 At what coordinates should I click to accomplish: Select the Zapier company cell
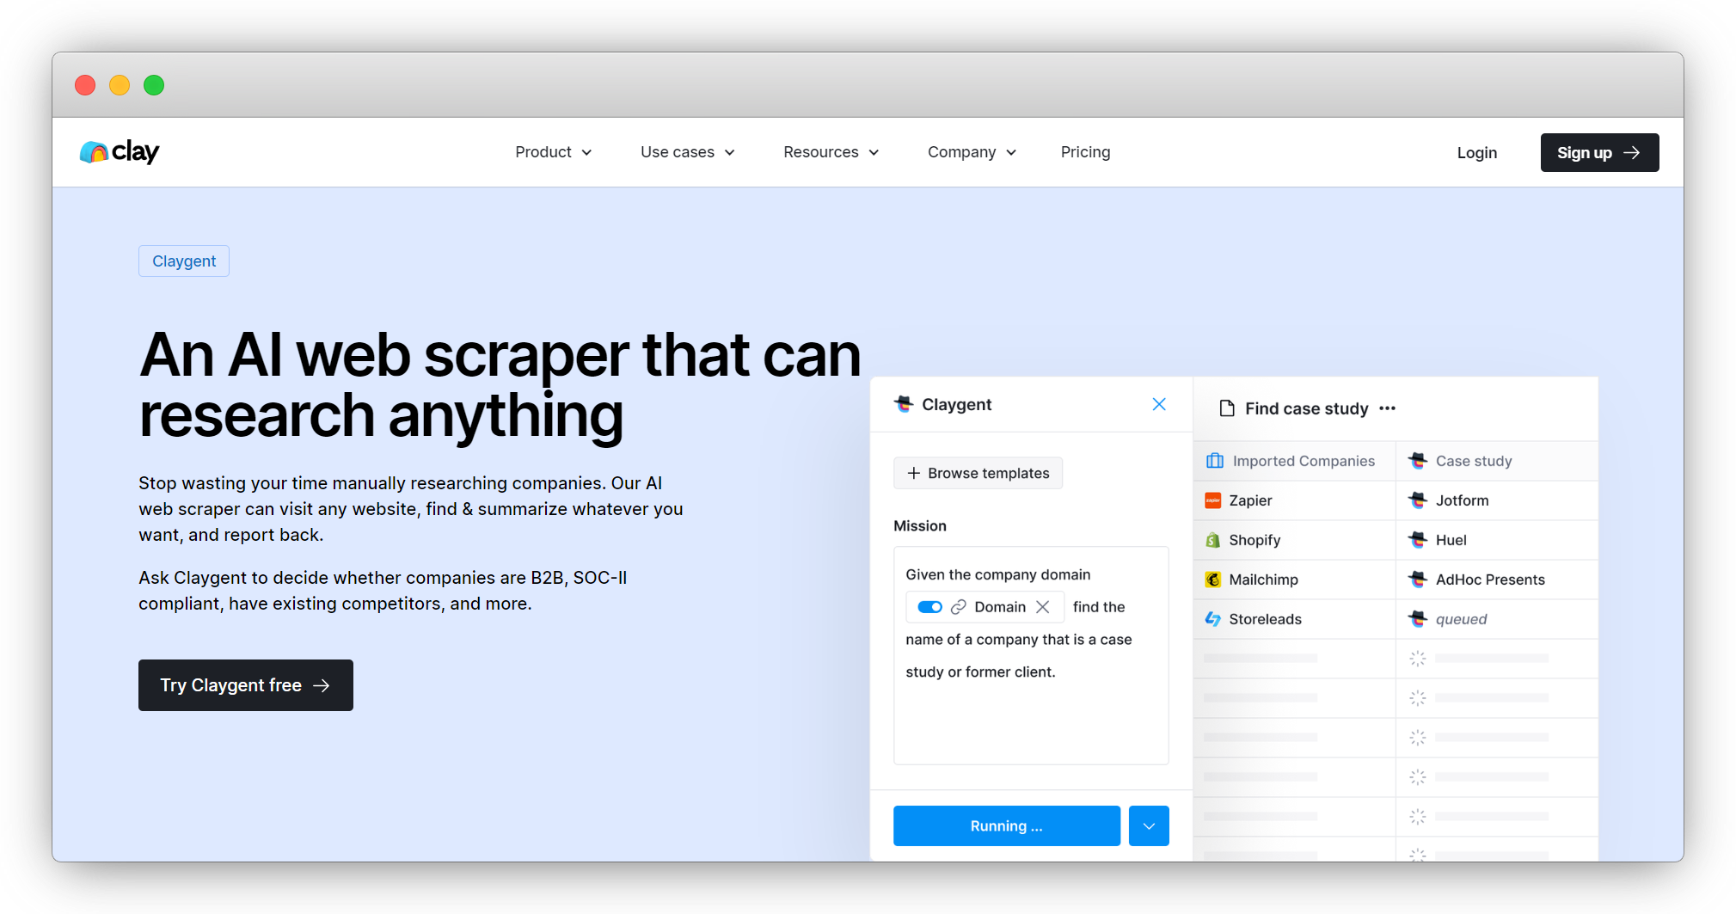pyautogui.click(x=1295, y=500)
